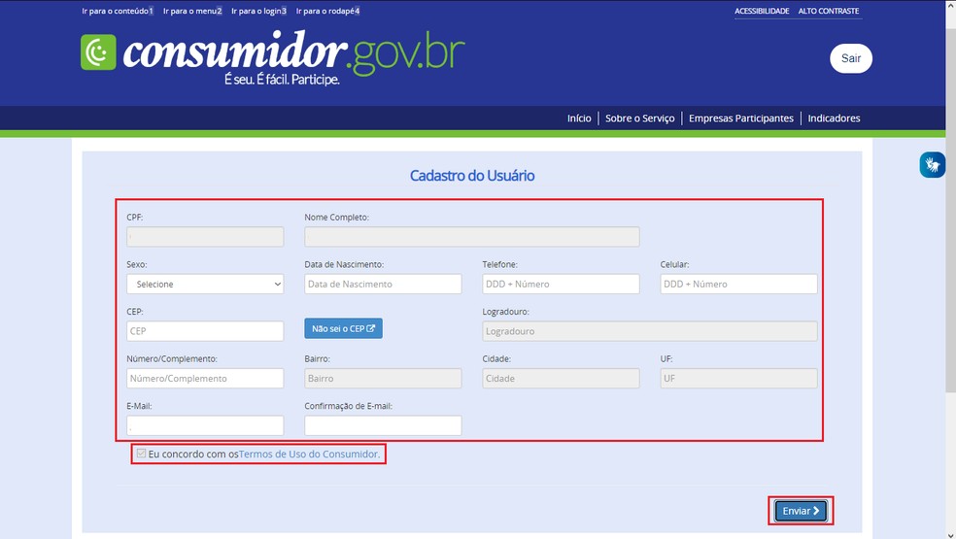The image size is (956, 539).
Task: Focus the Nome Completo field
Action: (472, 237)
